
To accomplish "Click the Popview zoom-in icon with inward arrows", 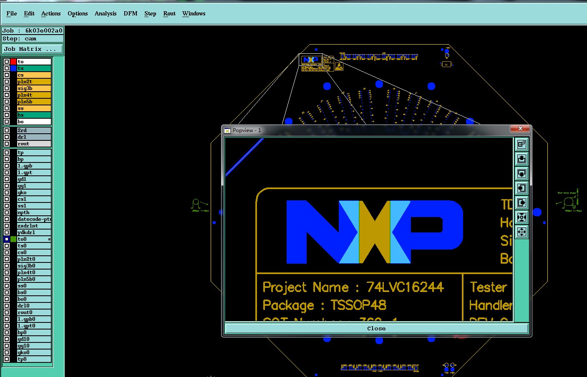I will [521, 217].
